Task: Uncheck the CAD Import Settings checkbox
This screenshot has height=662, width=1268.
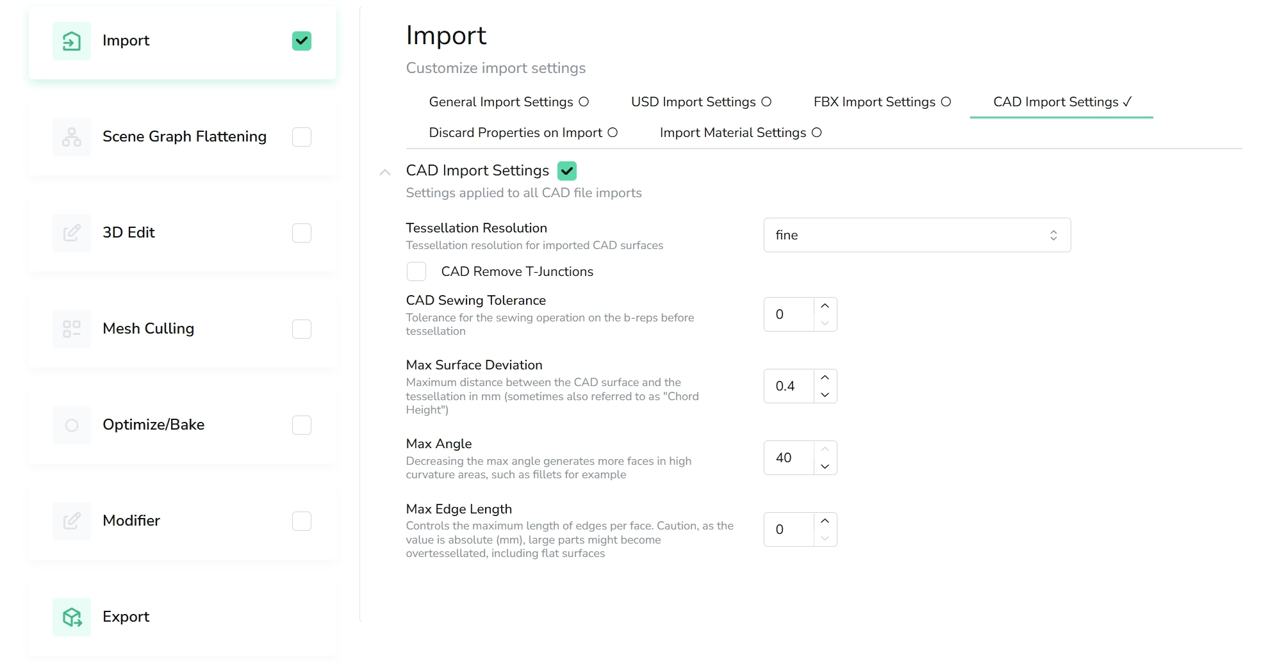Action: (567, 171)
